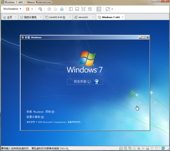Image resolution: width=170 pixels, height=151 pixels.
Task: Click the VMware Workstation title bar icon
Action: [x=2, y=2]
